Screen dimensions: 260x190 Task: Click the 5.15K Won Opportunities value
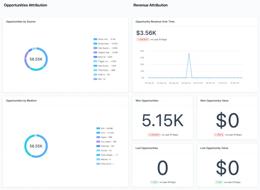coord(163,121)
